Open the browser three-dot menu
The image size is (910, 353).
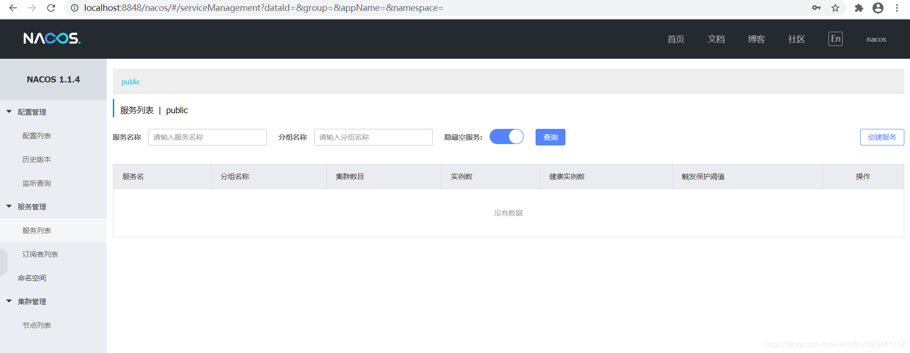pyautogui.click(x=897, y=8)
